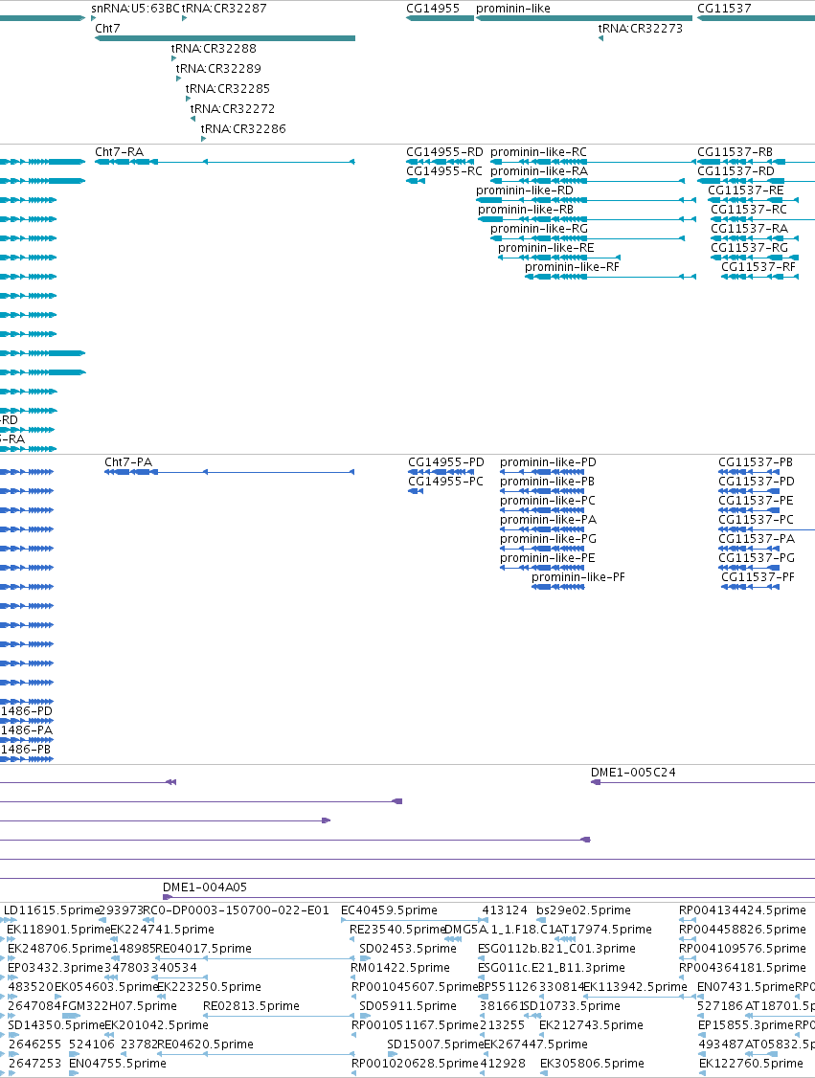Click EST RE02813.5prime
Viewport: 815px width, 1078px height.
click(251, 1006)
